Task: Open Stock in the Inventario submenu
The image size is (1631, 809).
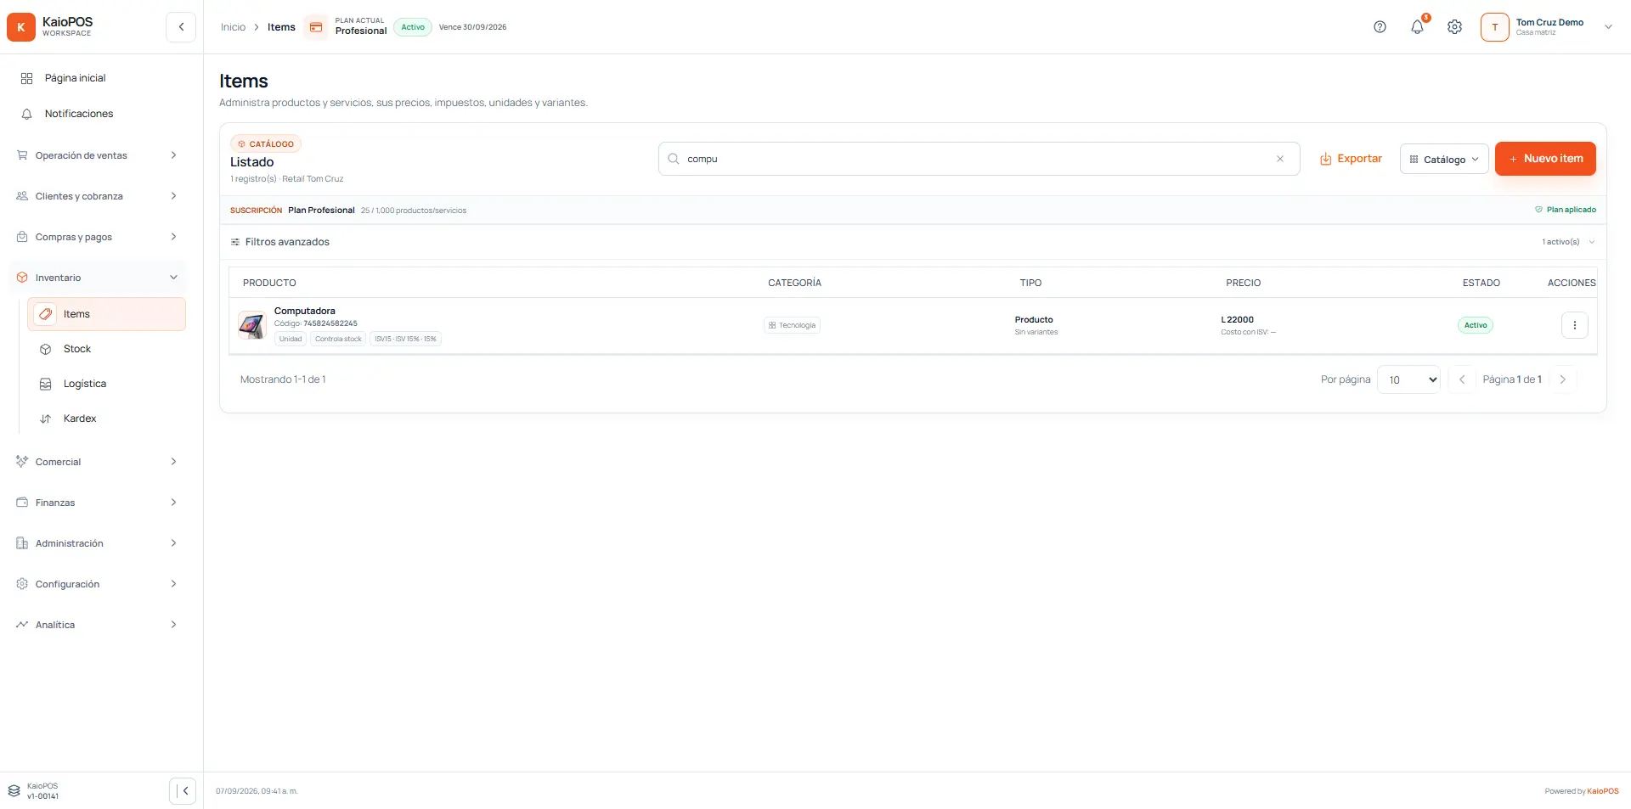Action: 107,349
